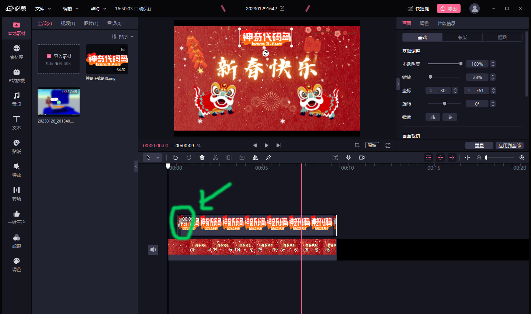Click the timeline zoom-out magnifier
The image size is (531, 314).
479,158
